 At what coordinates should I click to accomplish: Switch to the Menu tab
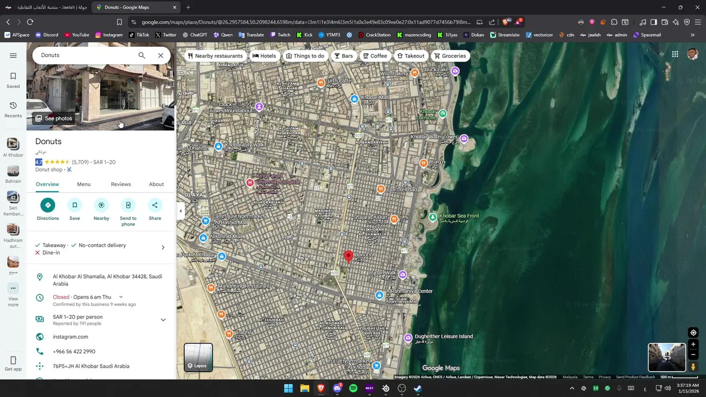coord(84,184)
